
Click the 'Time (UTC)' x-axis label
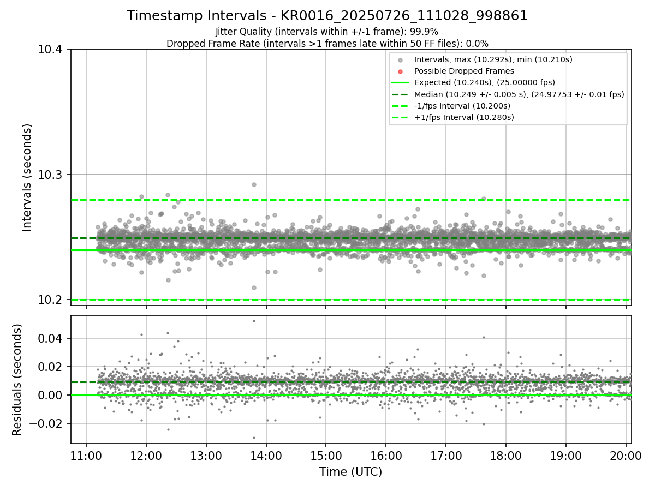click(x=351, y=472)
